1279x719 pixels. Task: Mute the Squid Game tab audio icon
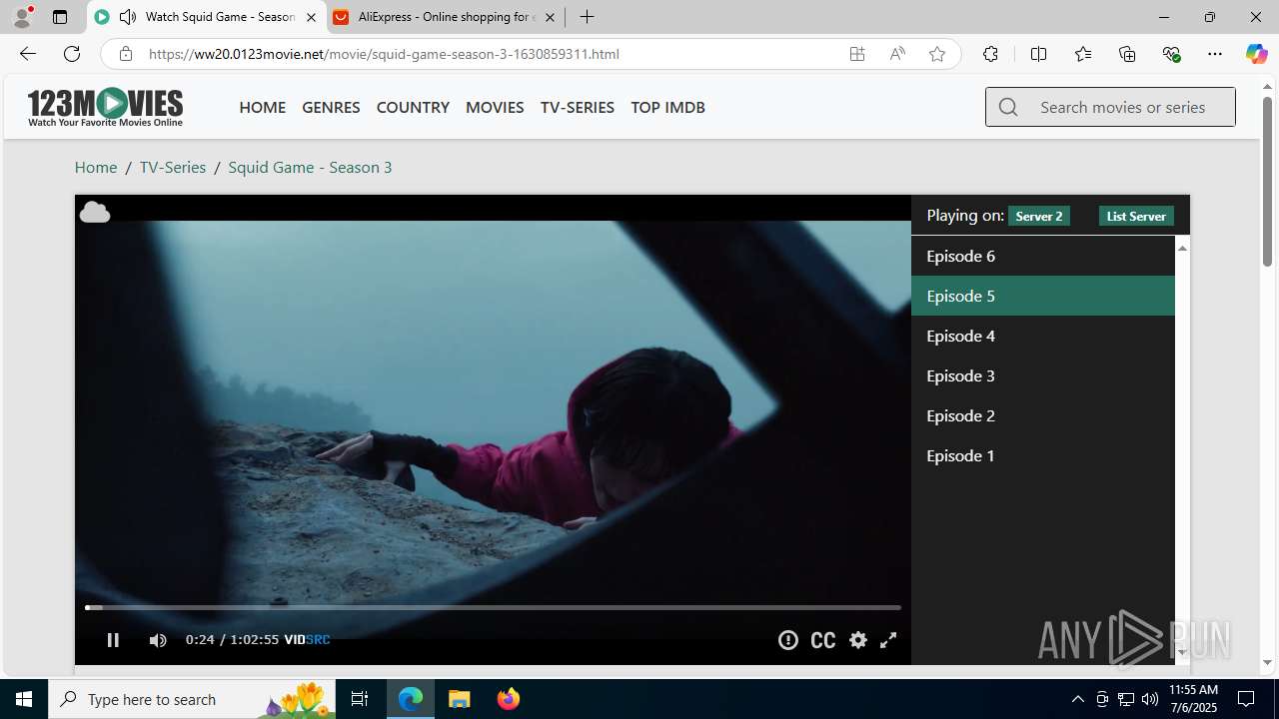coord(128,17)
